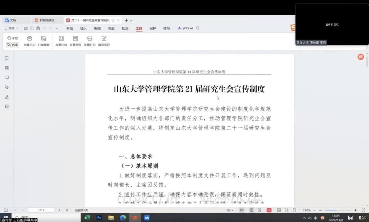369x222 pixels.
Task: Select the 批量打印 batch print tool
Action: [29, 41]
